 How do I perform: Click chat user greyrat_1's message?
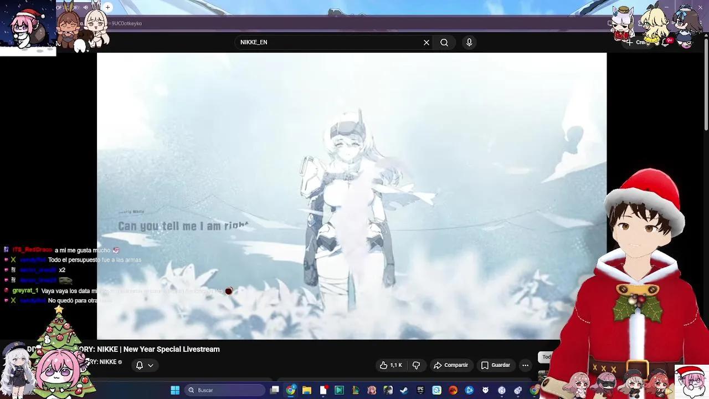tap(132, 291)
